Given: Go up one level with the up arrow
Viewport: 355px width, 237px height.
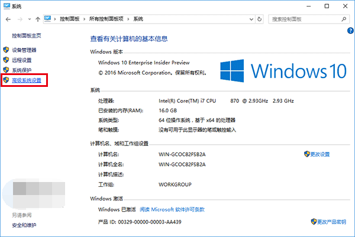Looking at the screenshot, I should pos(39,20).
